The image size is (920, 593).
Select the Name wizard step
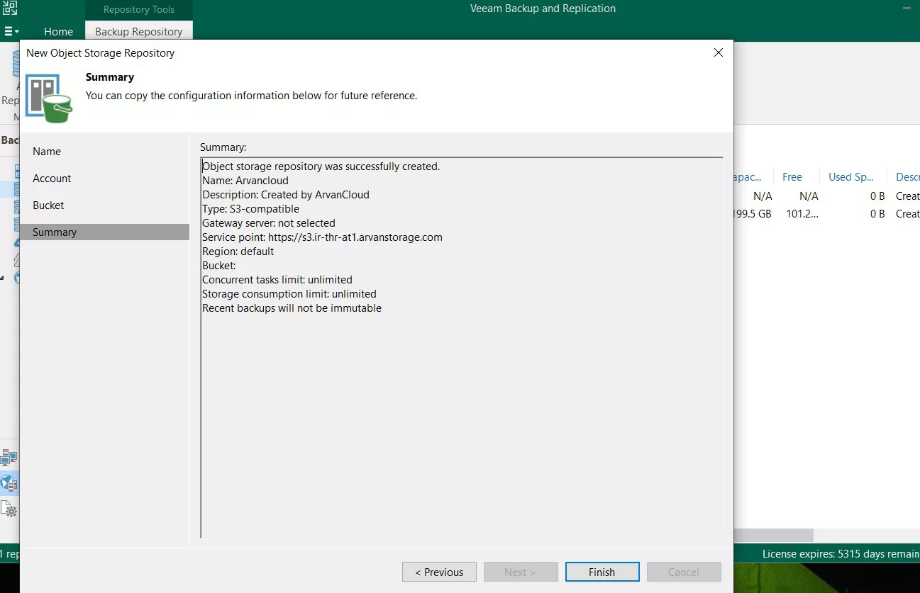tap(47, 152)
